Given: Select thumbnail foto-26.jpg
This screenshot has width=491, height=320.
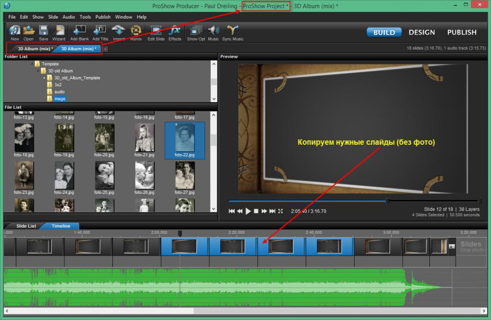Looking at the screenshot, I should [145, 177].
